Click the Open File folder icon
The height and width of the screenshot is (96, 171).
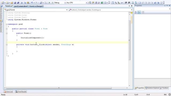click(12, 3)
